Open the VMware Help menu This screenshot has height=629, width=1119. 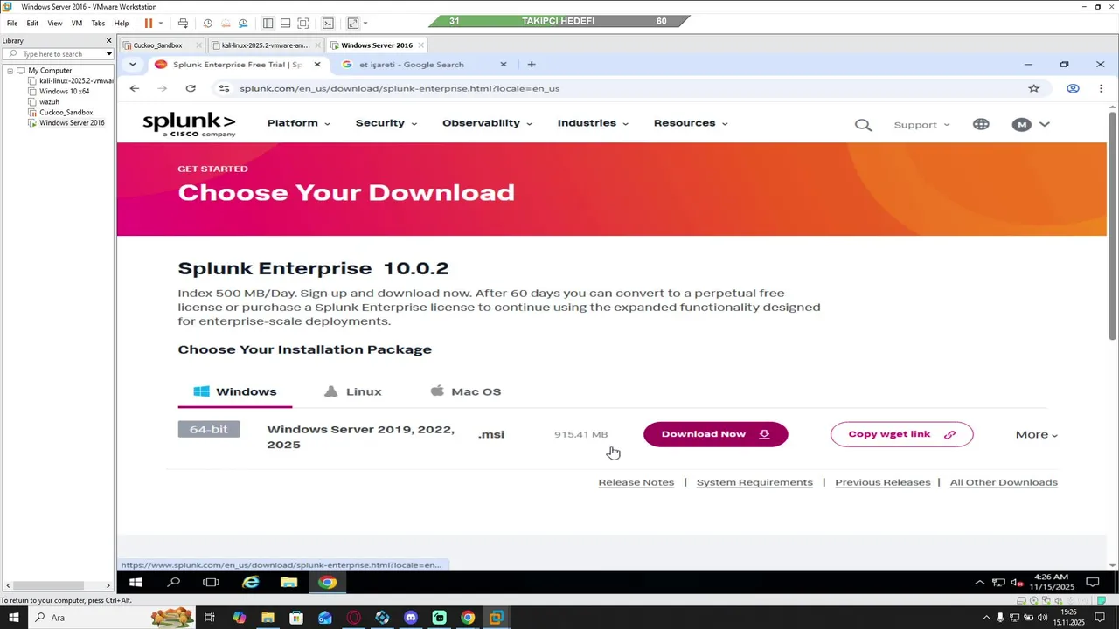(x=122, y=24)
